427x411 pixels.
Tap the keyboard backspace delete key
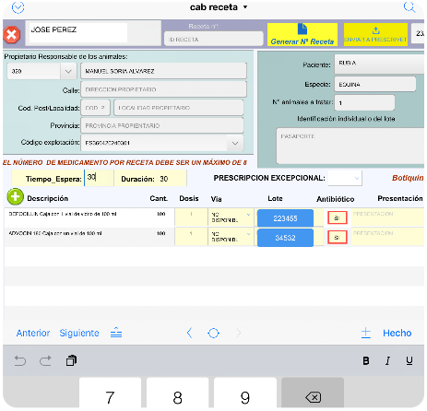pos(313,394)
